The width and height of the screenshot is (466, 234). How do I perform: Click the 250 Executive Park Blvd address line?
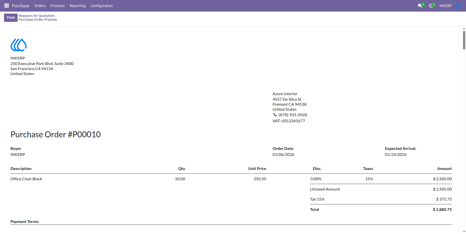point(42,64)
